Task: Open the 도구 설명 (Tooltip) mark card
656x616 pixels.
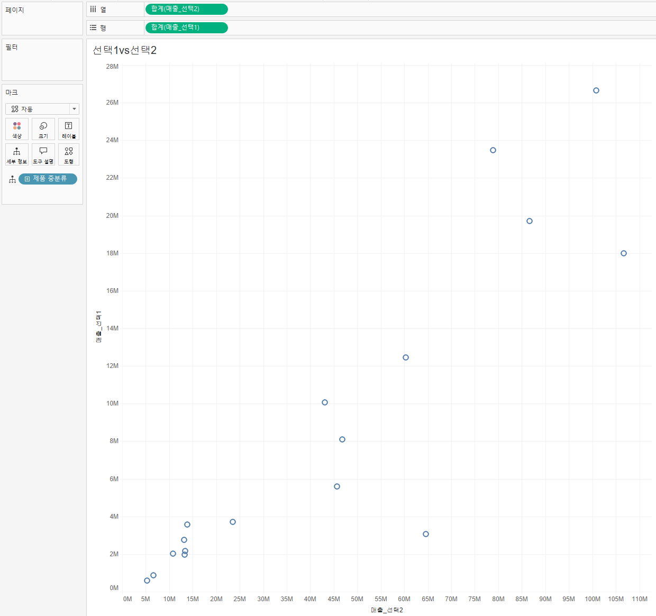Action: click(x=43, y=154)
